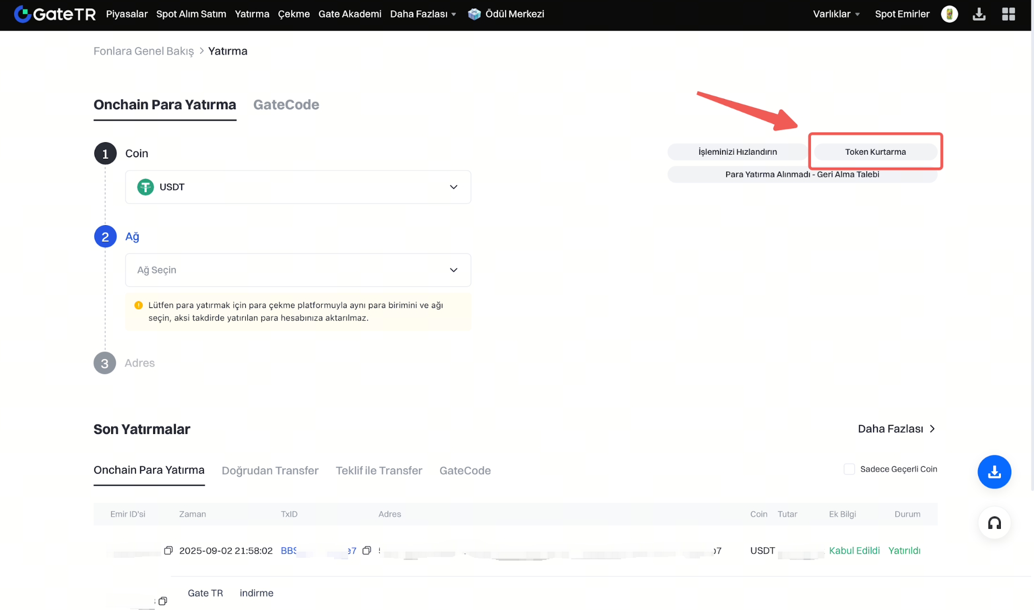The height and width of the screenshot is (610, 1034).
Task: Click the blue floating download button
Action: tap(994, 471)
